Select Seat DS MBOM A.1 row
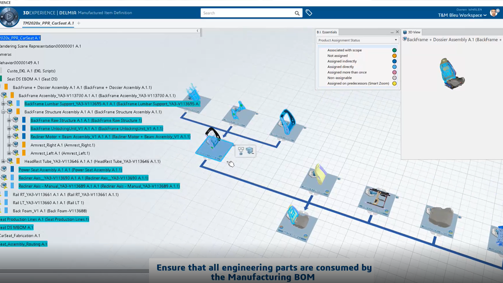This screenshot has height=283, width=503. point(17,228)
